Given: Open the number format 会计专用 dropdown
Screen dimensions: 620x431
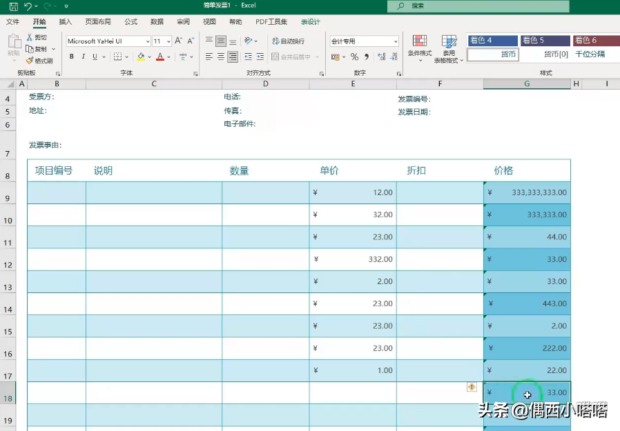Looking at the screenshot, I should [x=395, y=41].
